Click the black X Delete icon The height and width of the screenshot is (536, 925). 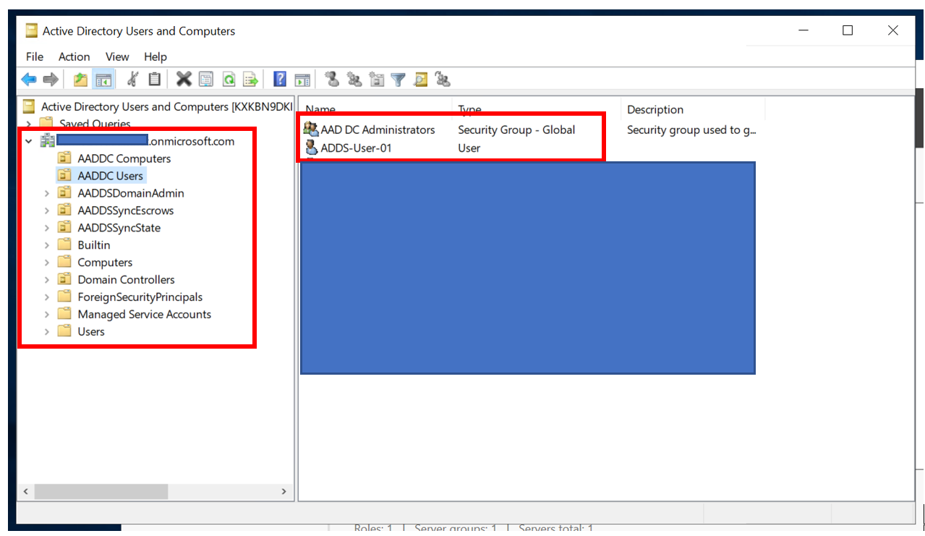click(184, 79)
